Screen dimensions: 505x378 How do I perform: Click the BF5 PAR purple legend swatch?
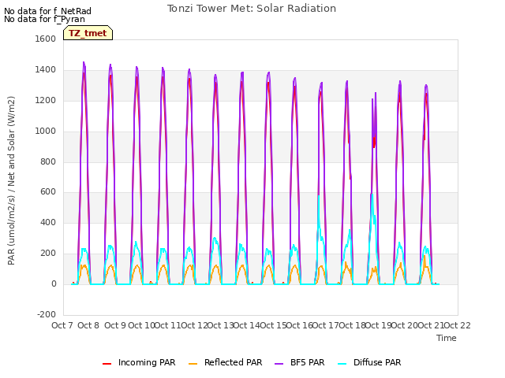(279, 363)
